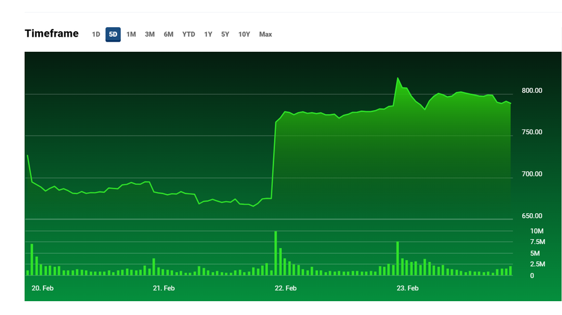
Task: Click the 23. Feb date label
Action: click(x=407, y=288)
